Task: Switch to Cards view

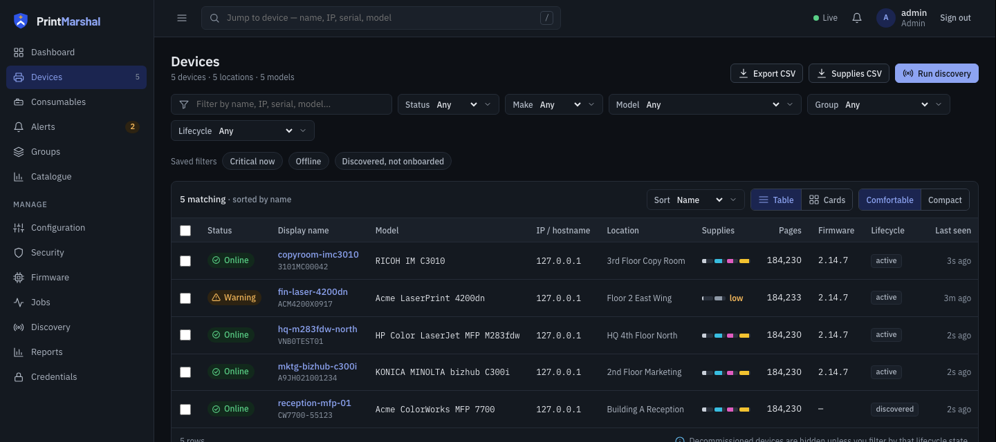Action: [827, 200]
